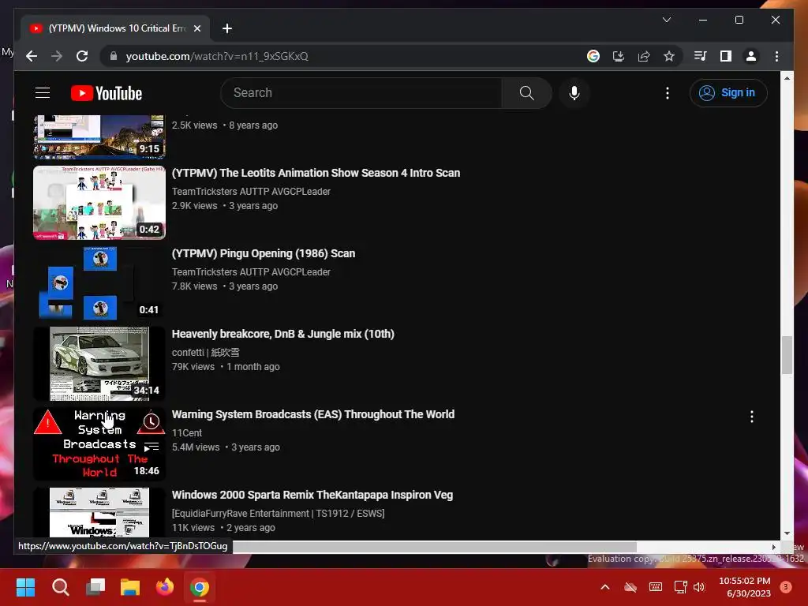Open Pingu Opening (1986) Scan title
808x606 pixels.
264,253
